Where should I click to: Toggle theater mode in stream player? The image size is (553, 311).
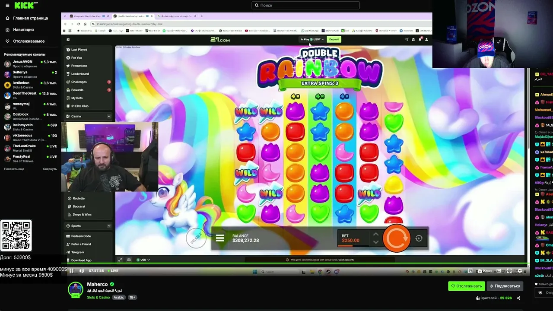coord(499,271)
